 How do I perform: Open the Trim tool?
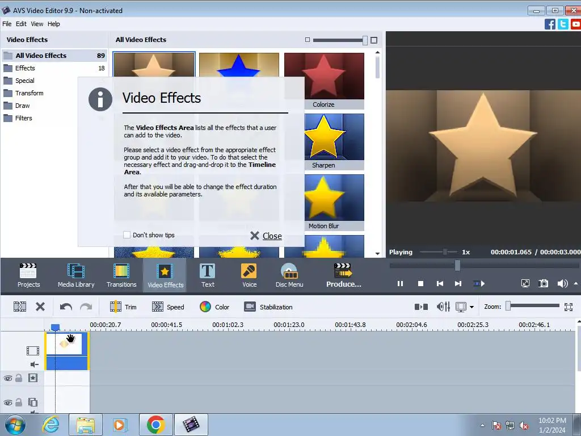[x=123, y=307]
